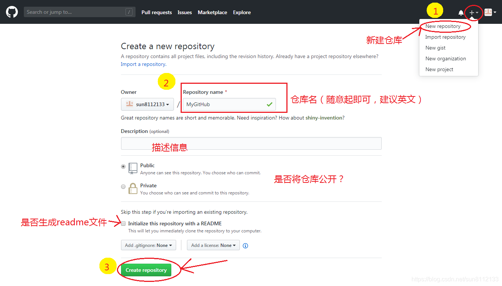502x286 pixels.
Task: Click the Repository name field with MyGitHub
Action: coord(229,104)
